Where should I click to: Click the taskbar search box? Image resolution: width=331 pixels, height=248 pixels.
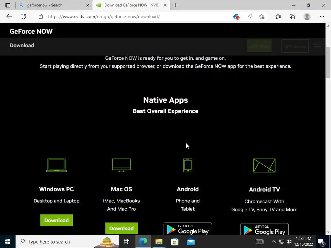point(67,242)
